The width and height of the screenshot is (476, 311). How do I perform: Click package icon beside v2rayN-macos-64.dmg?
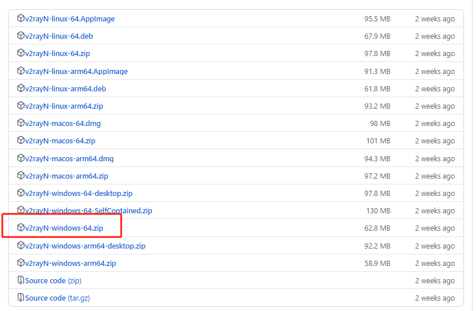[21, 123]
